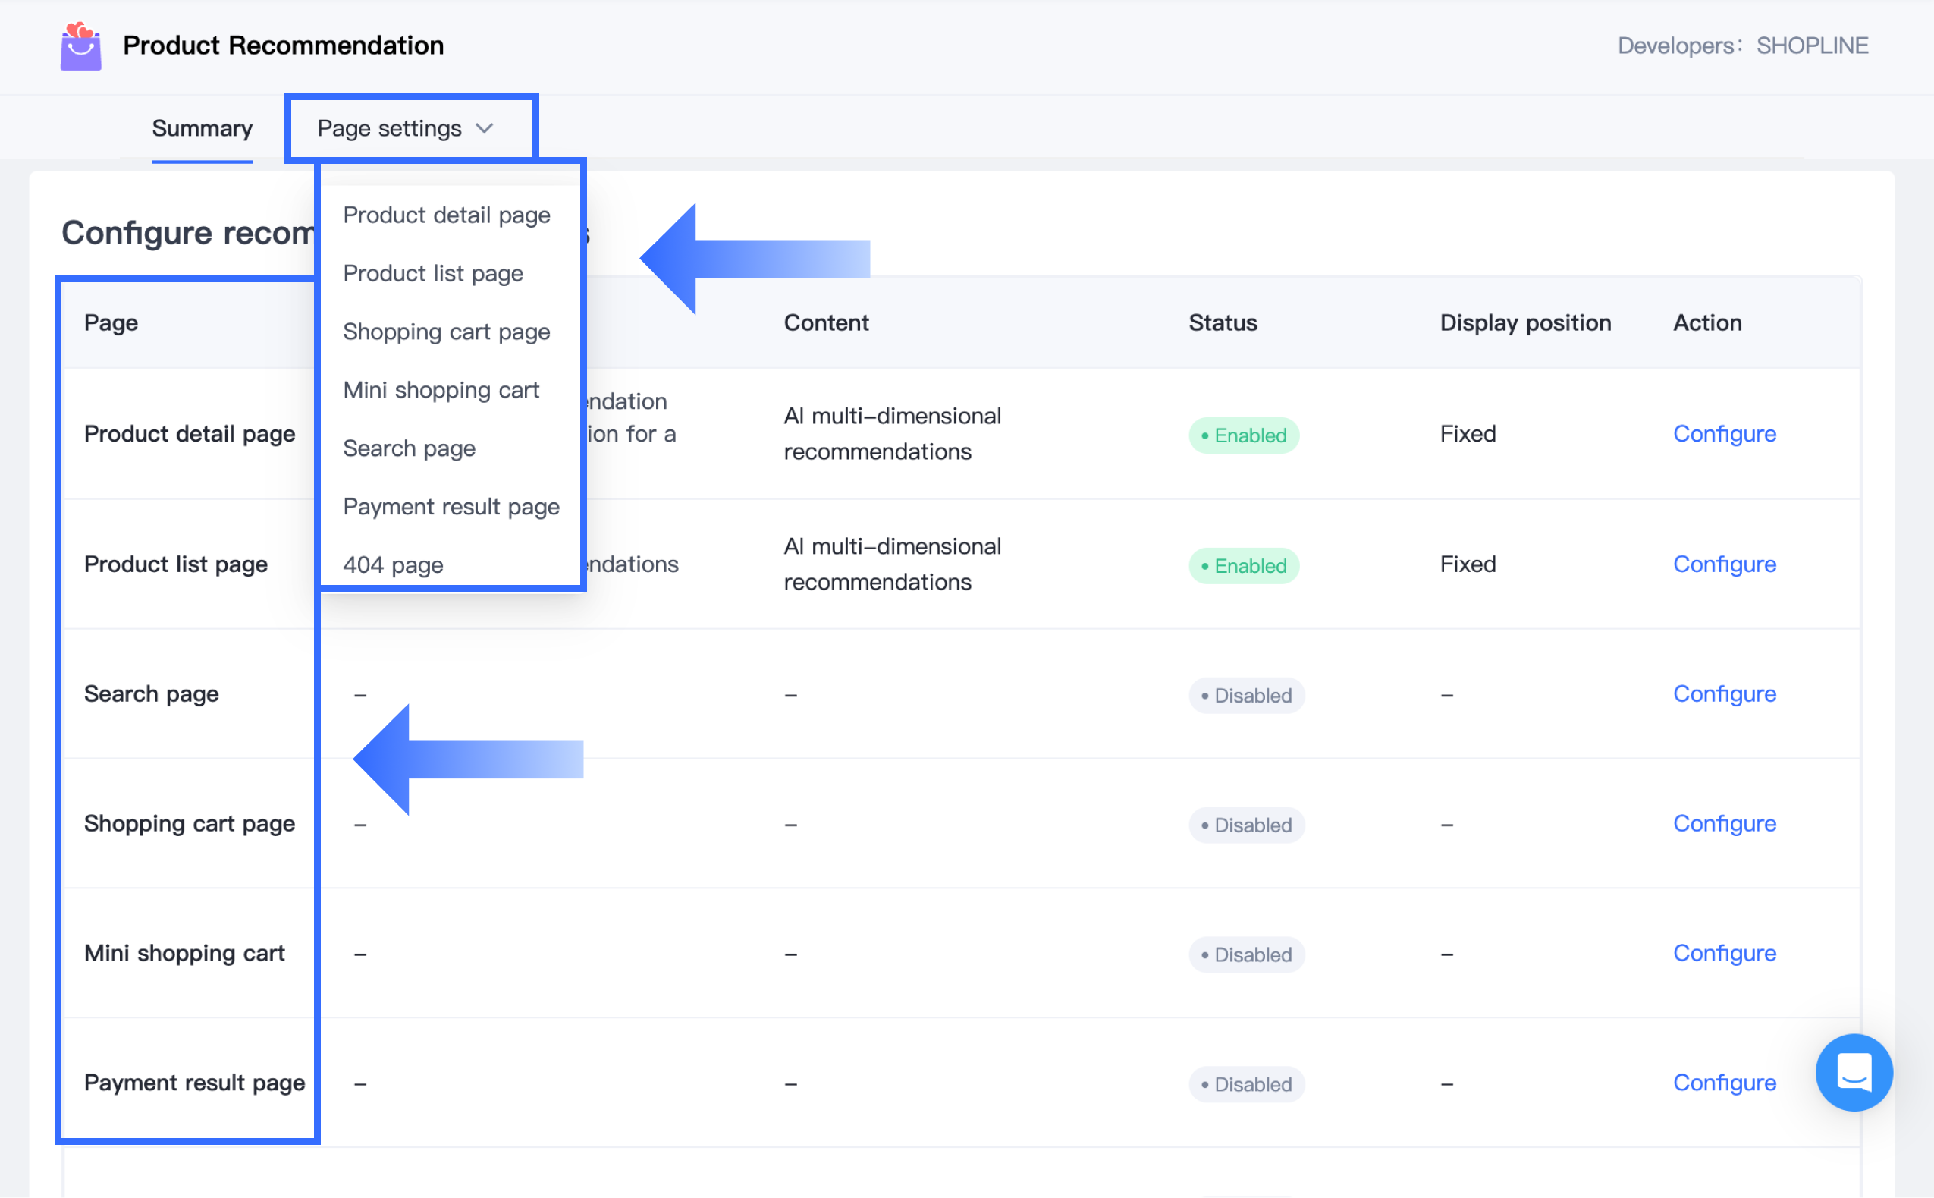This screenshot has width=1934, height=1198.
Task: Click AI multi-dimensional recommendations in Product list row
Action: tap(893, 564)
